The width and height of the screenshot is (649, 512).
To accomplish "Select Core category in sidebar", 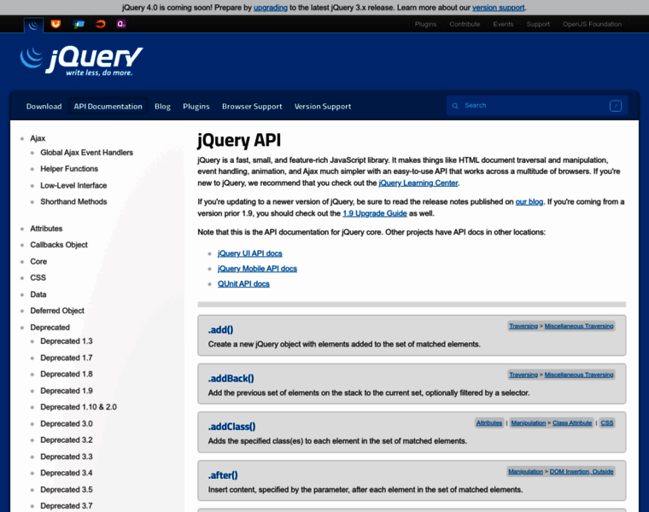I will (x=38, y=261).
